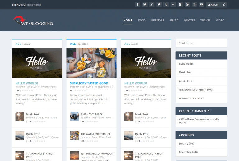This screenshot has height=161, width=239.
Task: Open the Dribbble social link
Action: (x=187, y=5)
